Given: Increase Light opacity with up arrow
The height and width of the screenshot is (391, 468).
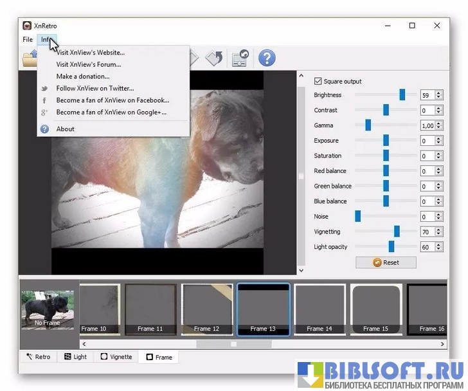Looking at the screenshot, I should [438, 244].
